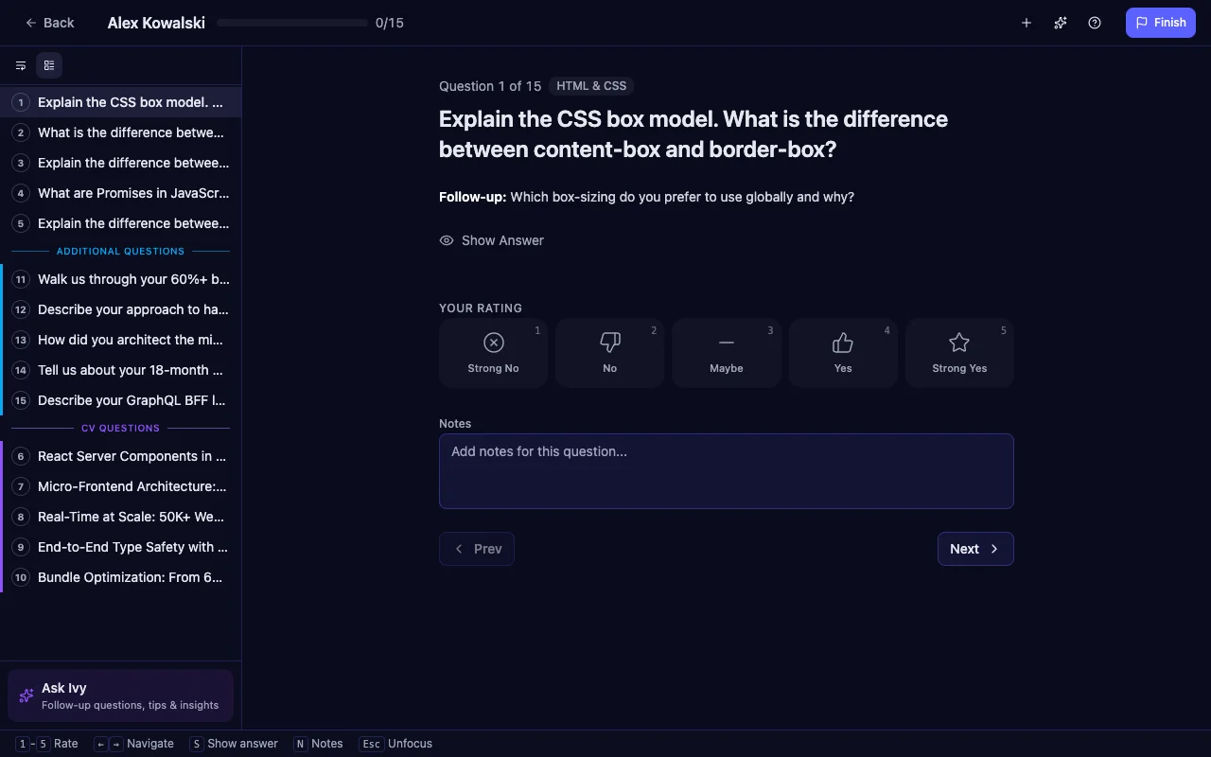This screenshot has height=757, width=1211.
Task: Click the interview progress bar
Action: click(292, 23)
